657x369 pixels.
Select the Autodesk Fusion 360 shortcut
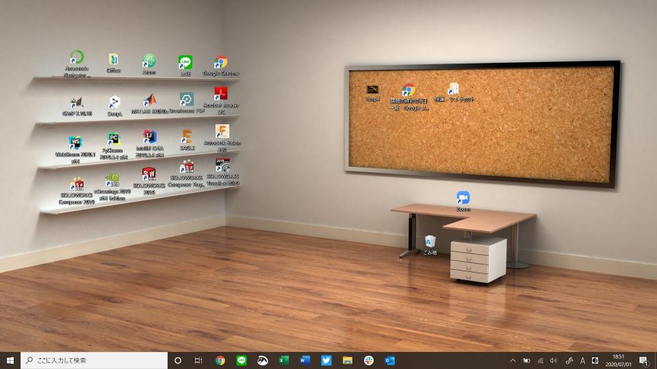pyautogui.click(x=222, y=138)
